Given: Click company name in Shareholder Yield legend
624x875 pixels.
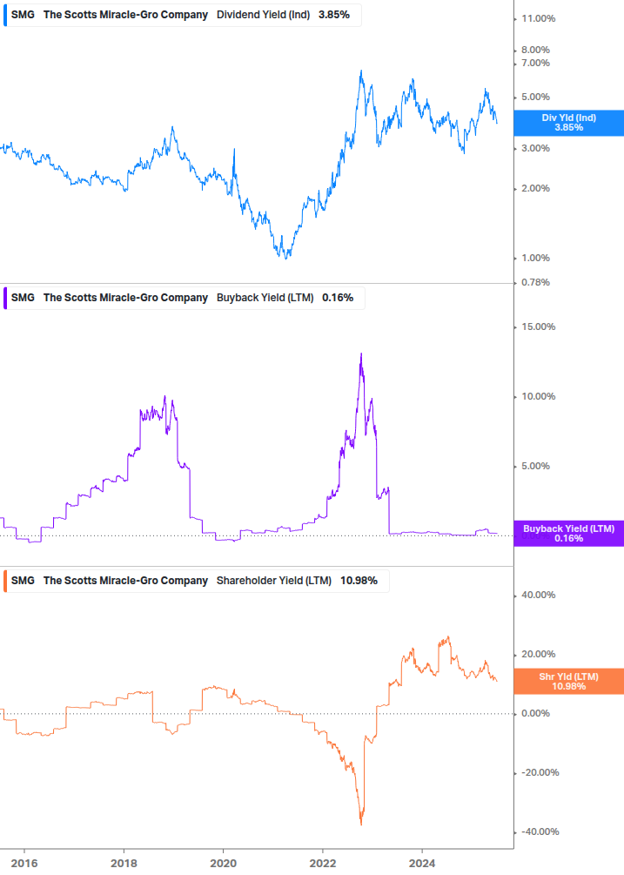Looking at the screenshot, I should pos(125,581).
